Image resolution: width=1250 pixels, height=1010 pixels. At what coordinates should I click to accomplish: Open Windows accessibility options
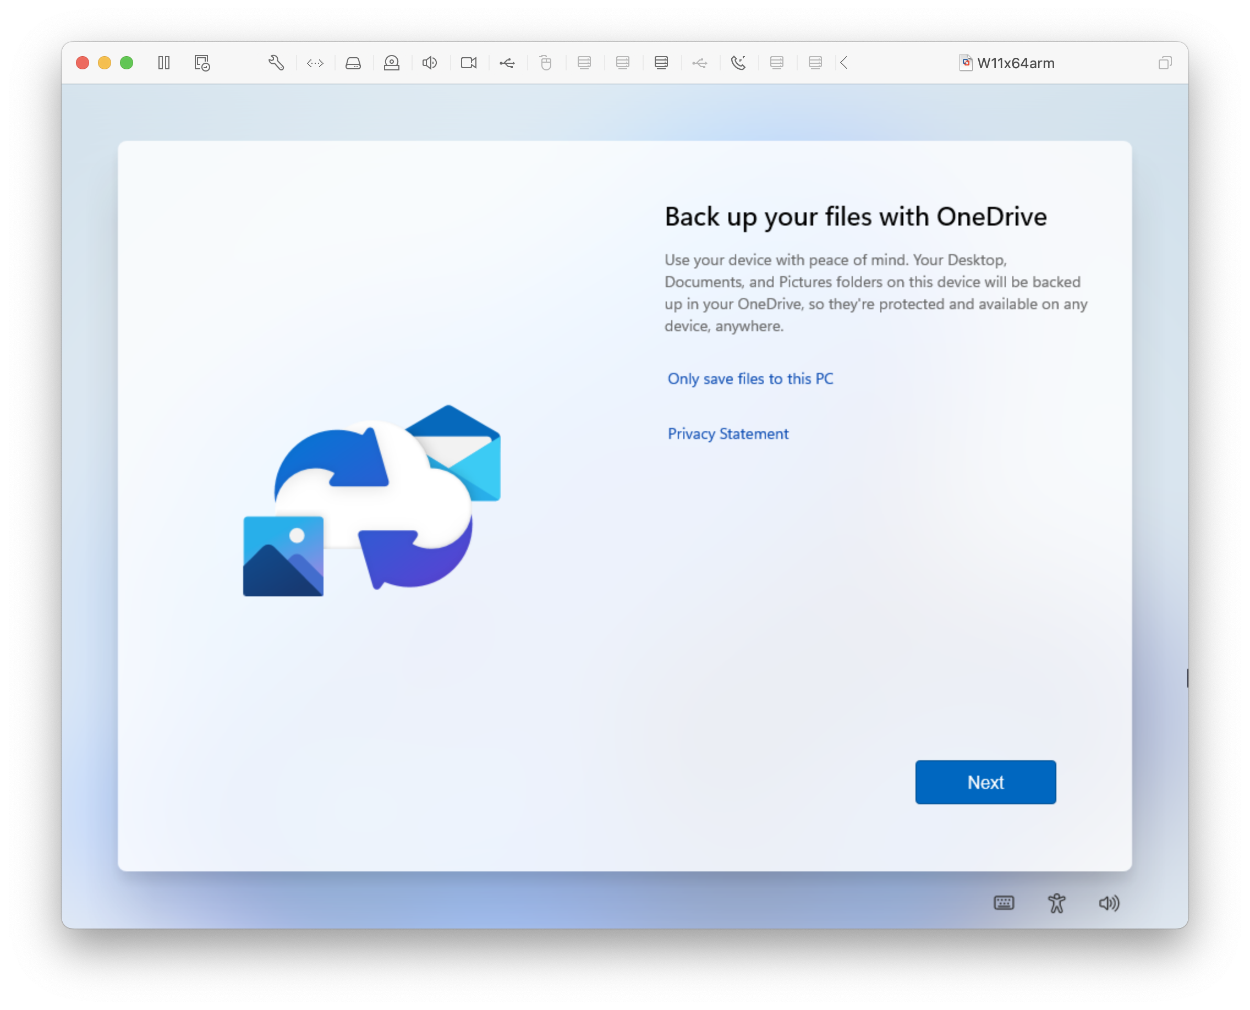click(x=1056, y=903)
